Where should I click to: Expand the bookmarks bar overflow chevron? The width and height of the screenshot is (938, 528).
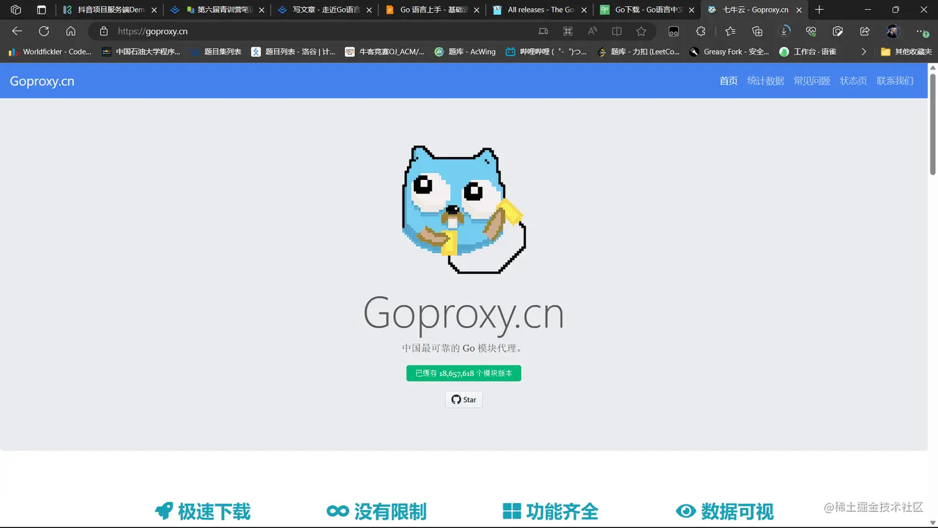click(x=864, y=51)
